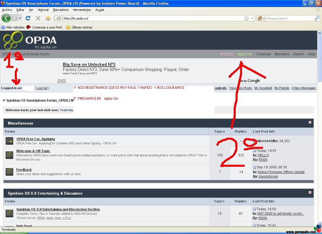Click last-post icon next to Today, 19:57
Image resolution: width=322 pixels, height=234 pixels.
(x=255, y=151)
